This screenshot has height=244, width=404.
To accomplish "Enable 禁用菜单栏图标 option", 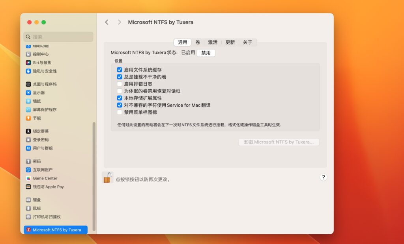I will coord(120,112).
